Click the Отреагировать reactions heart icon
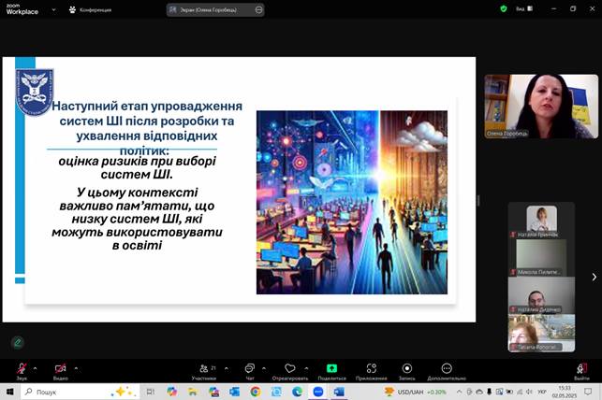The width and height of the screenshot is (602, 400). pyautogui.click(x=289, y=368)
